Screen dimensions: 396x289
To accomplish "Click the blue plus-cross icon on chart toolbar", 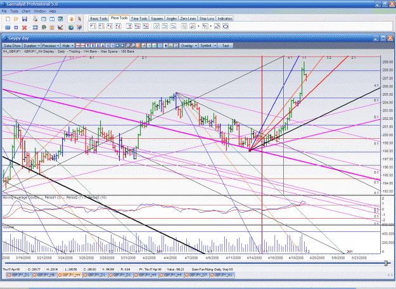I will click(165, 46).
